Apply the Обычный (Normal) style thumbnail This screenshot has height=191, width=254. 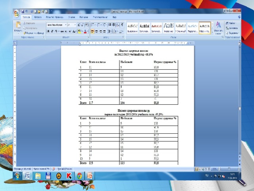tap(181, 28)
